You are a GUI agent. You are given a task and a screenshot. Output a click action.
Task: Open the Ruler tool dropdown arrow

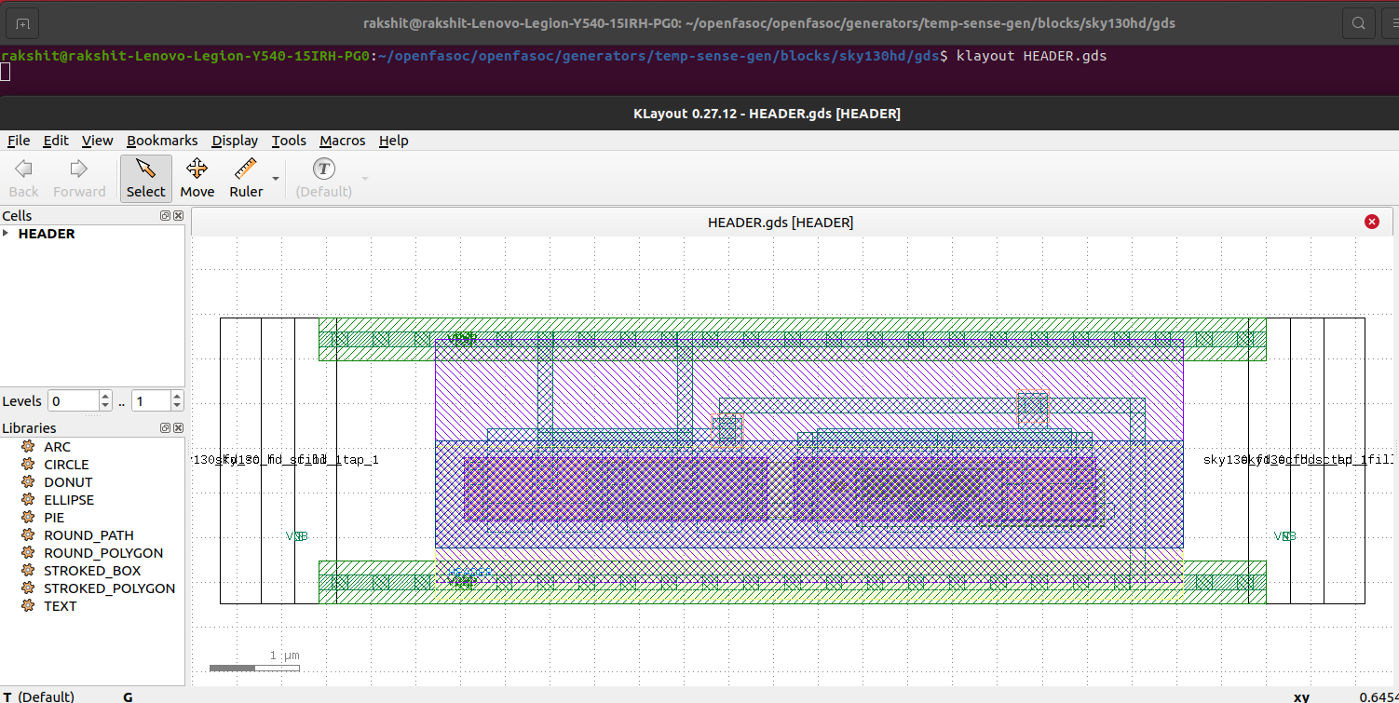[x=276, y=178]
